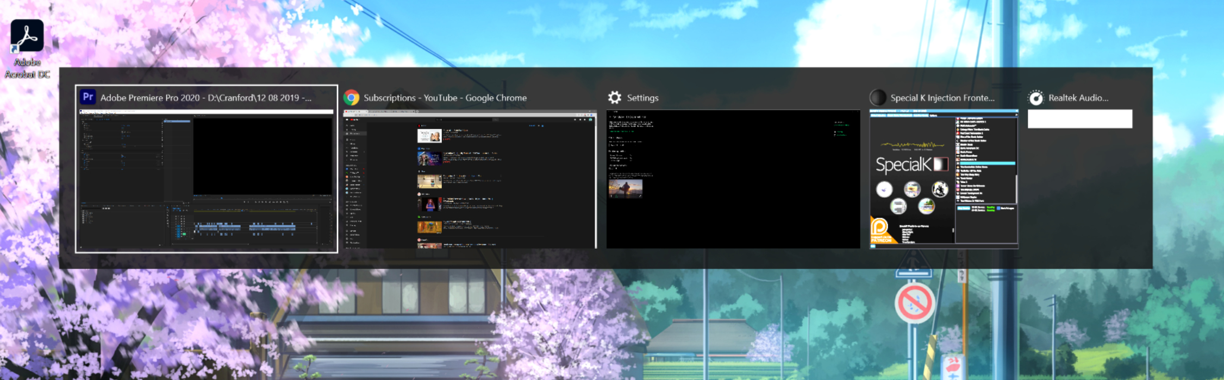Click the highlighted cyan row in Special K list

pos(987,163)
